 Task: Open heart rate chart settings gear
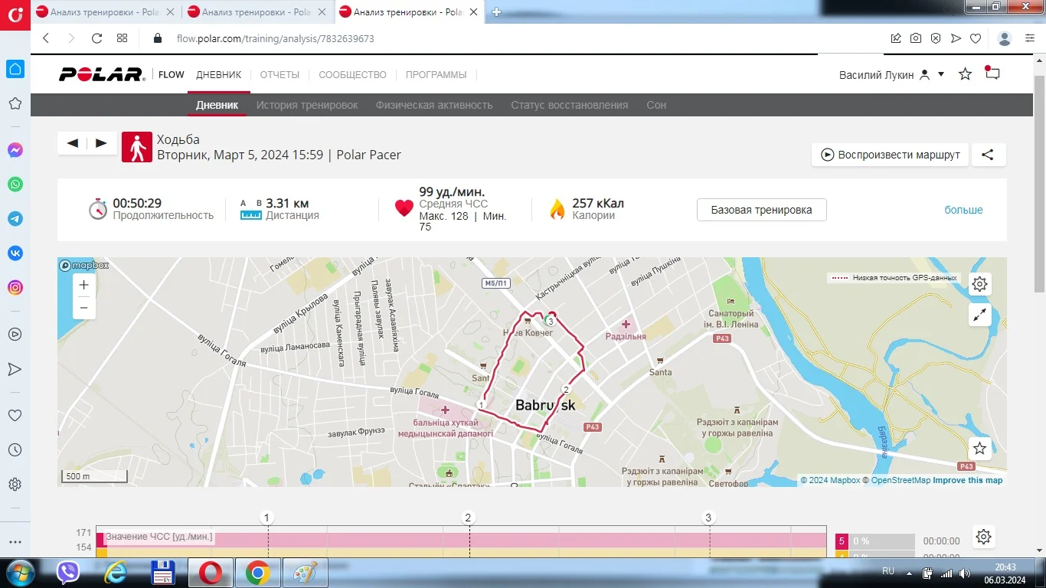984,537
